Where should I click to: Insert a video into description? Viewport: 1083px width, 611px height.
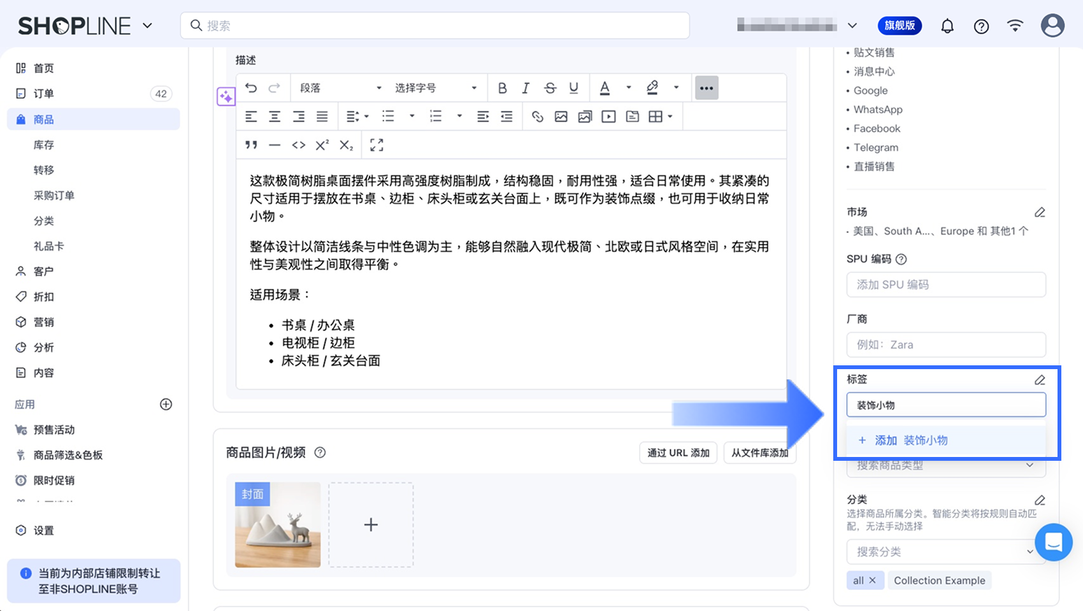pyautogui.click(x=609, y=116)
